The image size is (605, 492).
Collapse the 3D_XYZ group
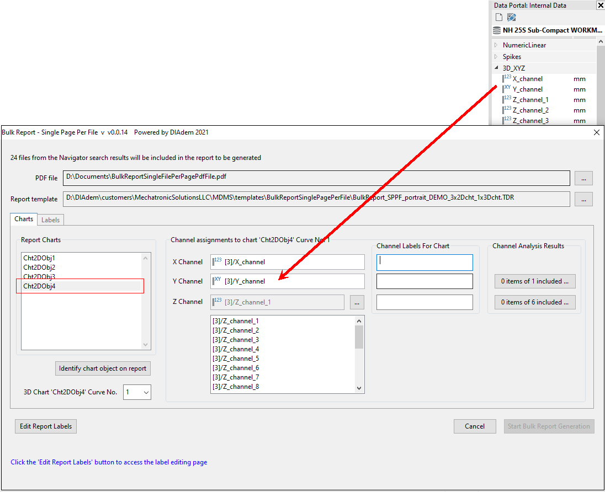[x=496, y=68]
